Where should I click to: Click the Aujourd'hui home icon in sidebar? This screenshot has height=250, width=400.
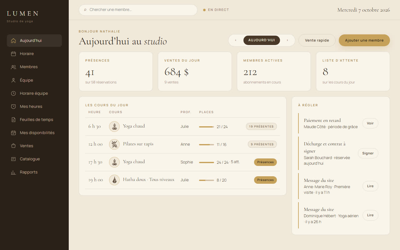point(13,41)
